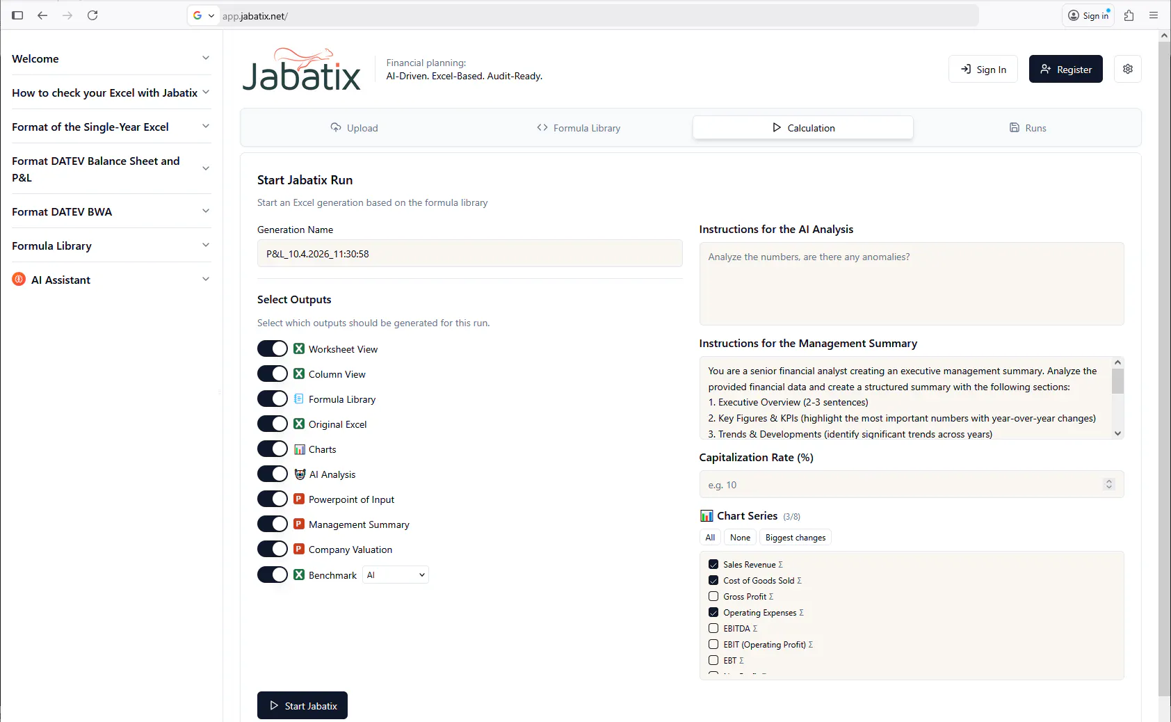The width and height of the screenshot is (1171, 722).
Task: Click the document icon beside Formula Library output
Action: 299,399
